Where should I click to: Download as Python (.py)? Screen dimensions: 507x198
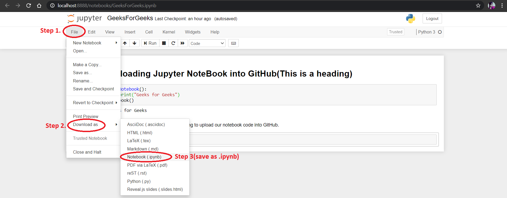(x=155, y=181)
